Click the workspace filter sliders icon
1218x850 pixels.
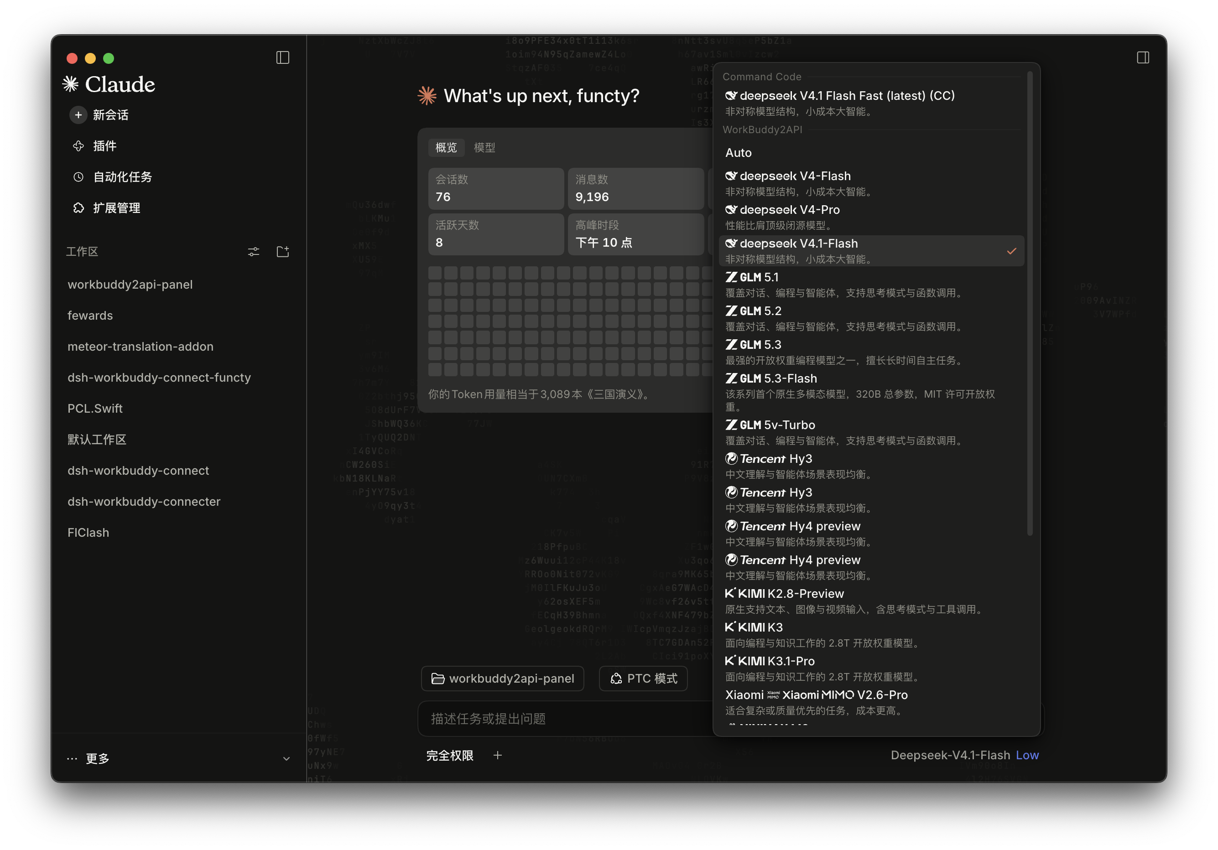pyautogui.click(x=254, y=251)
